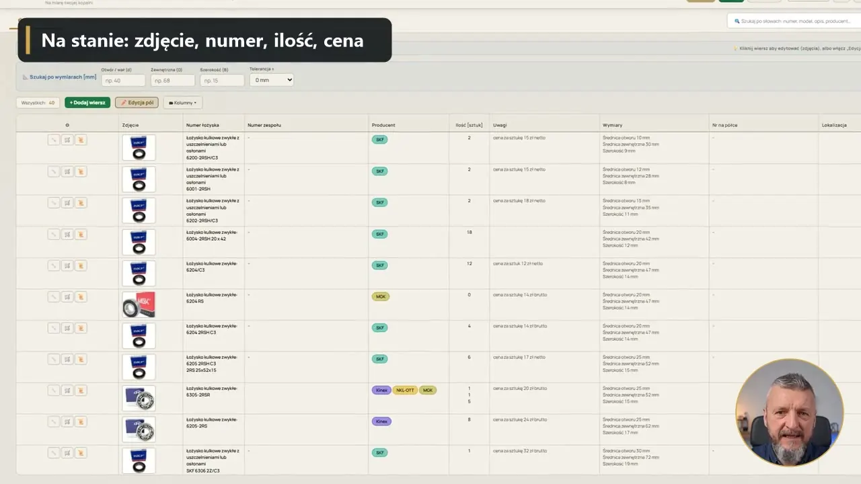Click the pencil edit icon in the 6202-2RSH/C3 row
Screen dimensions: 861x484
[54, 202]
